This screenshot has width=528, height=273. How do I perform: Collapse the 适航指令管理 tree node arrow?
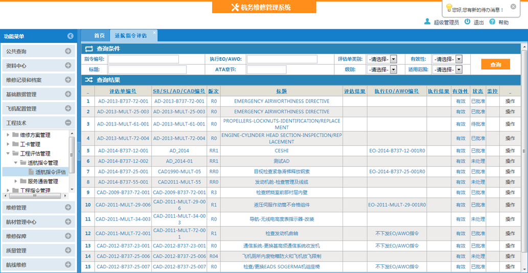pos(16,163)
